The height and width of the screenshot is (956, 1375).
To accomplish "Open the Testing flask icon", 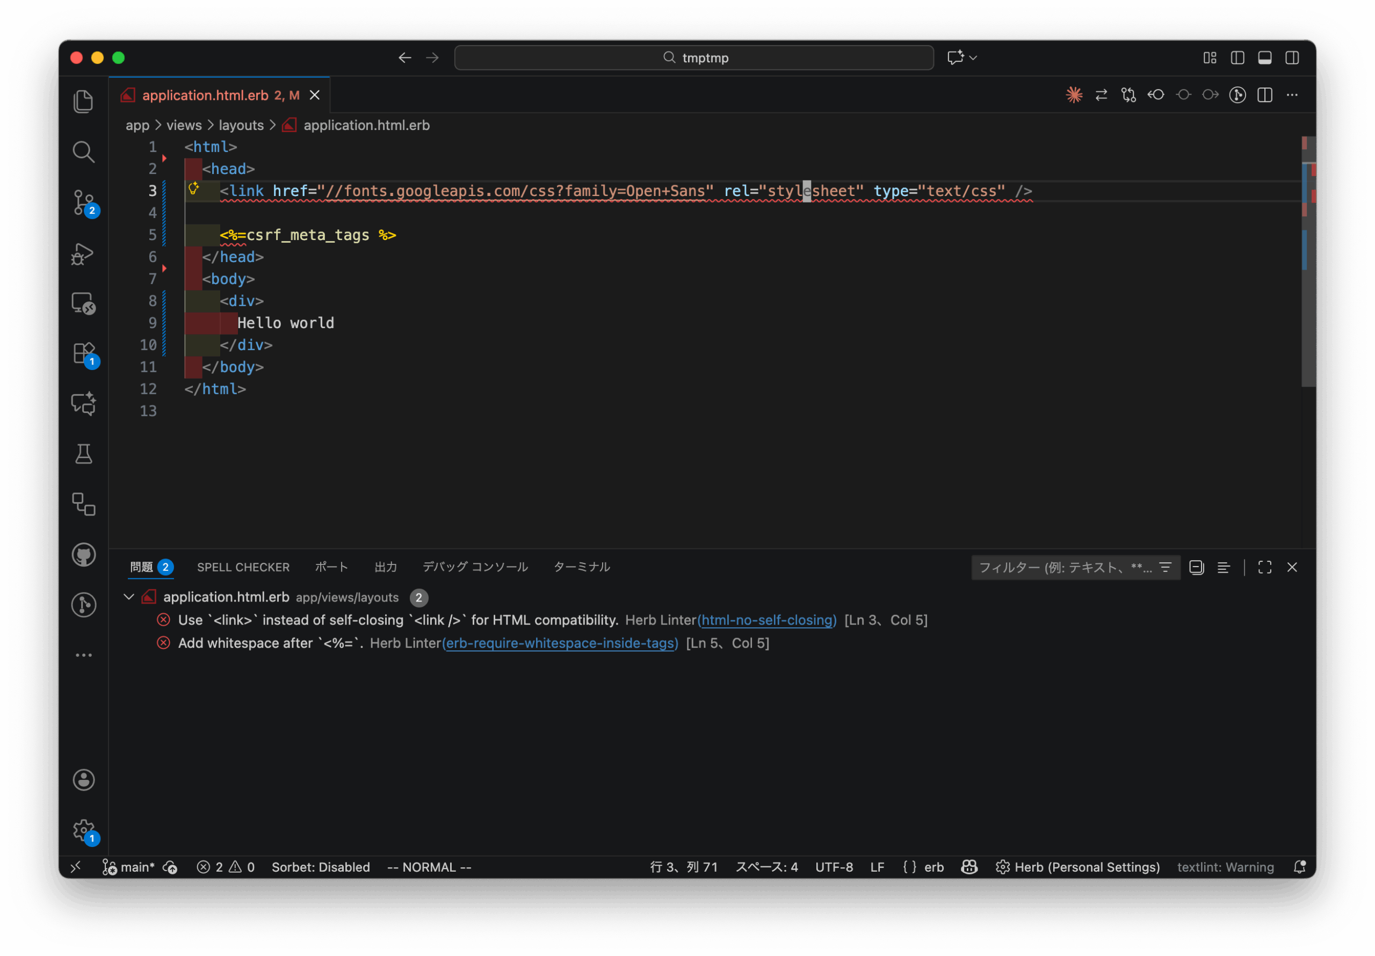I will point(83,454).
